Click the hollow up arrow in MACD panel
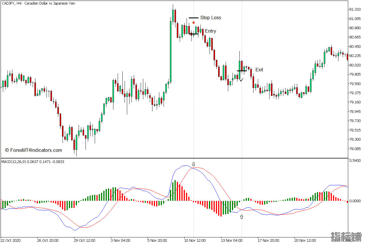Screen dimensions: 366x244 pos(242,217)
